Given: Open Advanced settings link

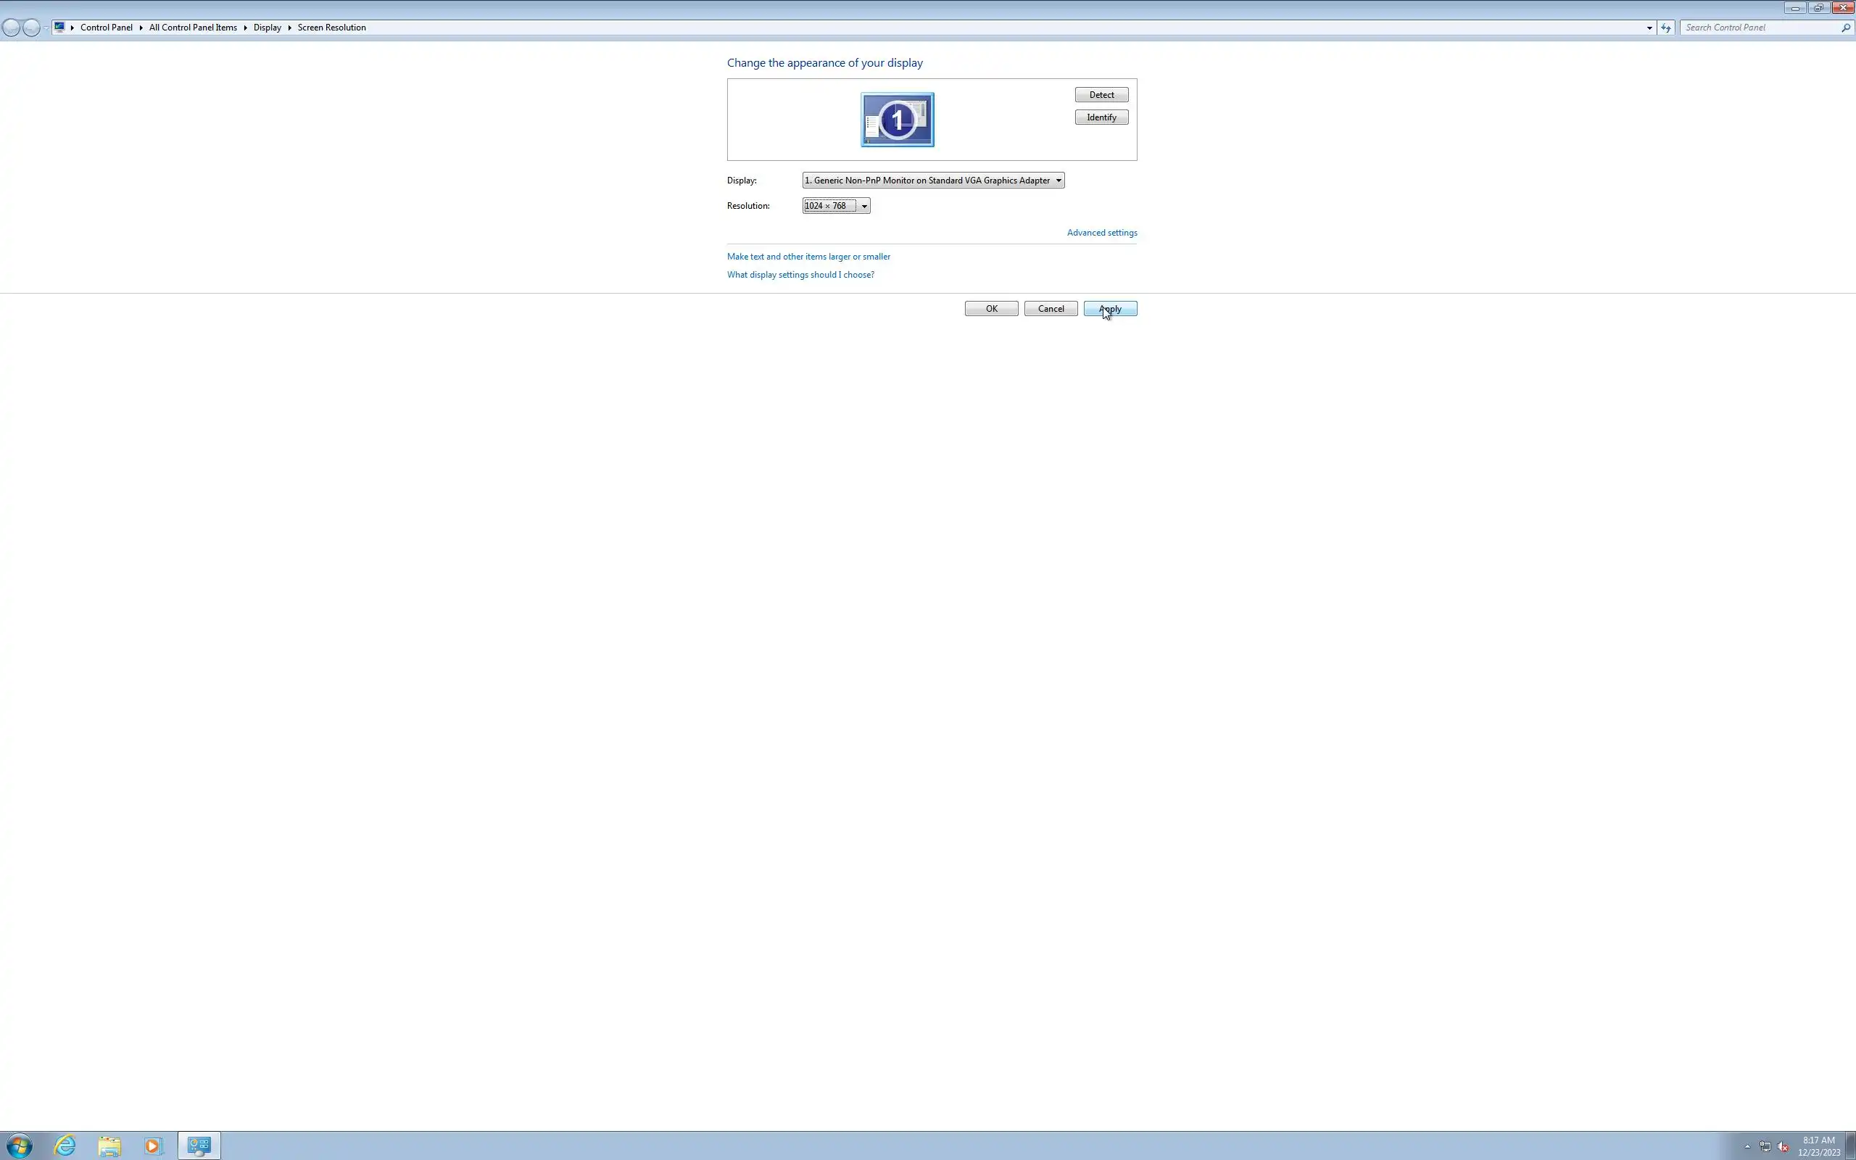Looking at the screenshot, I should coord(1101,233).
